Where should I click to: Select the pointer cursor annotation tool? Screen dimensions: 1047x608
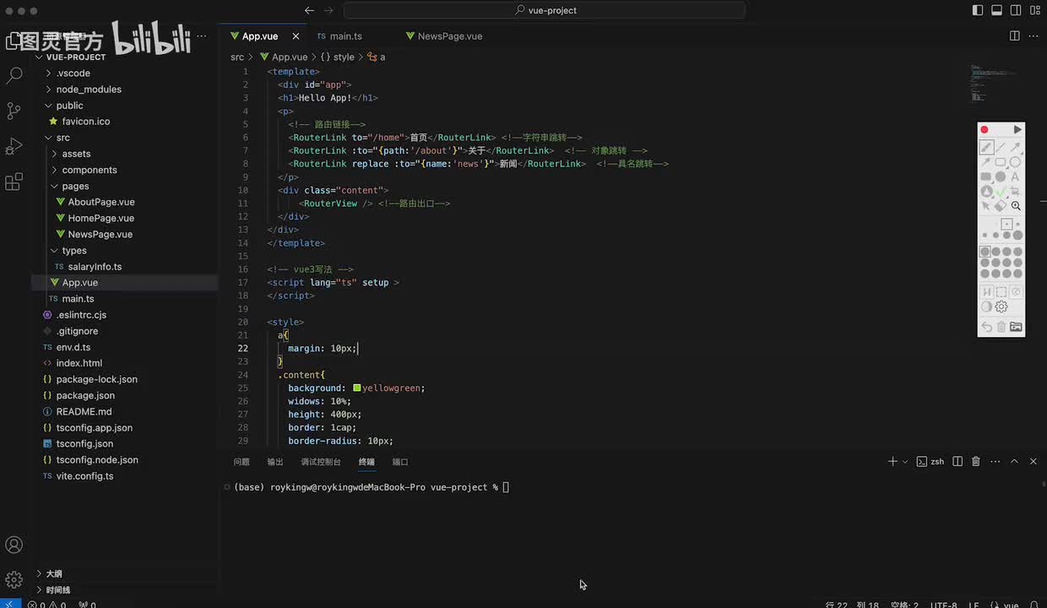(x=985, y=206)
